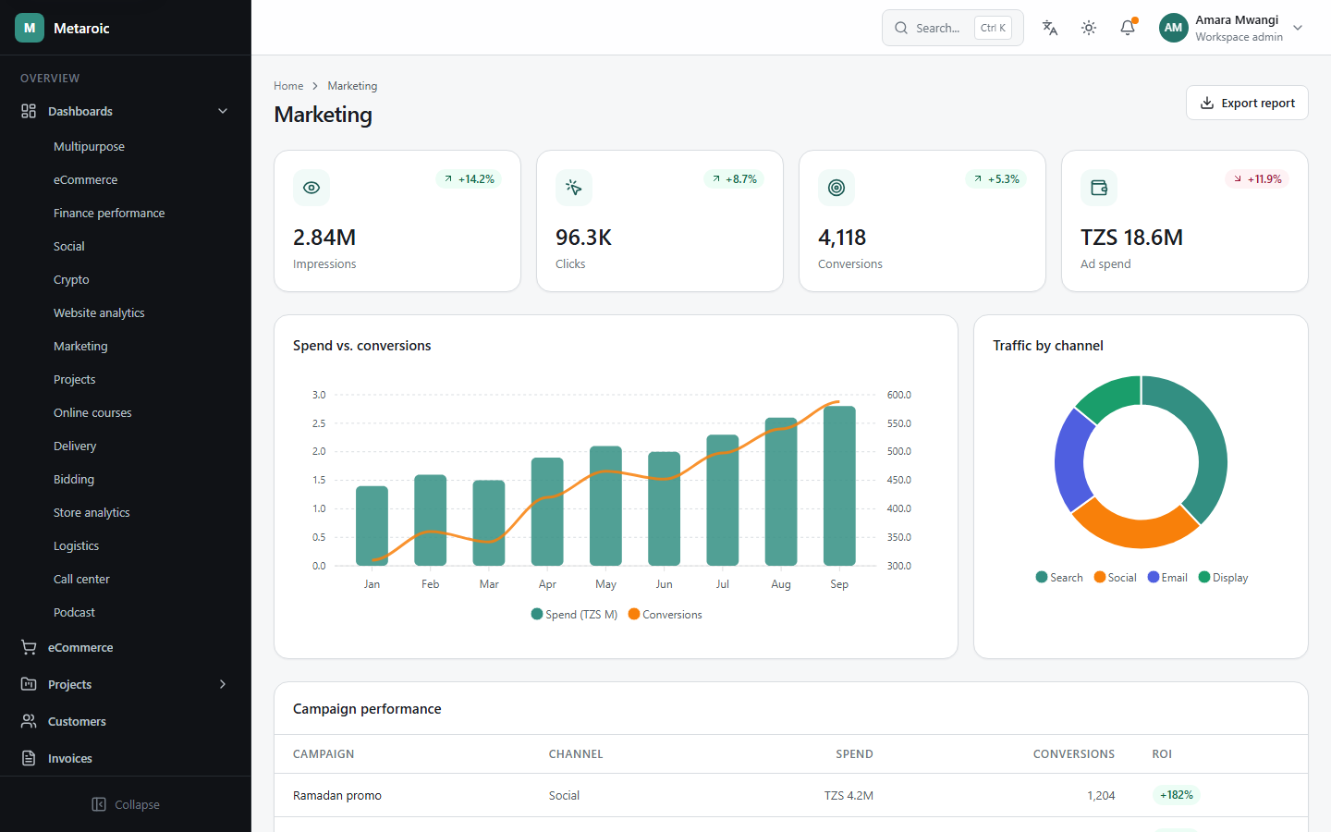
Task: Click the Customers people icon
Action: [x=29, y=721]
